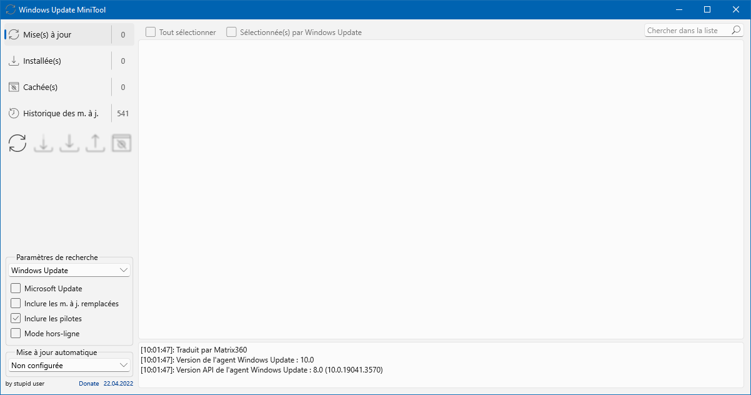Toggle Sélectionnée(s) par Windows Update checkbox
This screenshot has height=395, width=751.
[232, 32]
